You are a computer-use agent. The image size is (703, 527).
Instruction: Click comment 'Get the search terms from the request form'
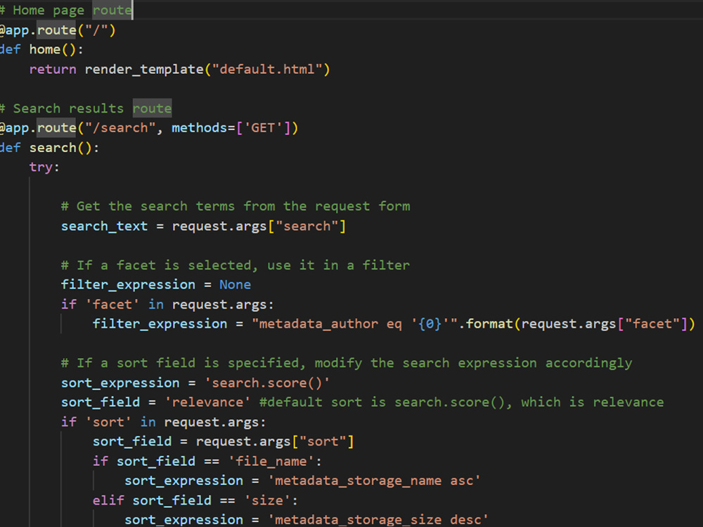(x=236, y=206)
